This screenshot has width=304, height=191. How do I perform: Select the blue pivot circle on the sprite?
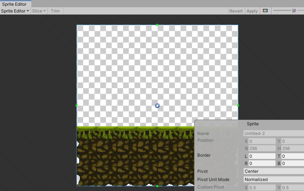[157, 105]
